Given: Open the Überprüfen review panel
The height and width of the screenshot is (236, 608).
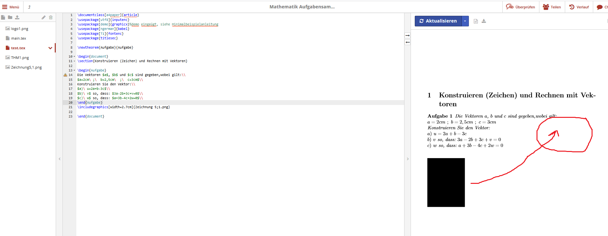Looking at the screenshot, I should point(520,7).
